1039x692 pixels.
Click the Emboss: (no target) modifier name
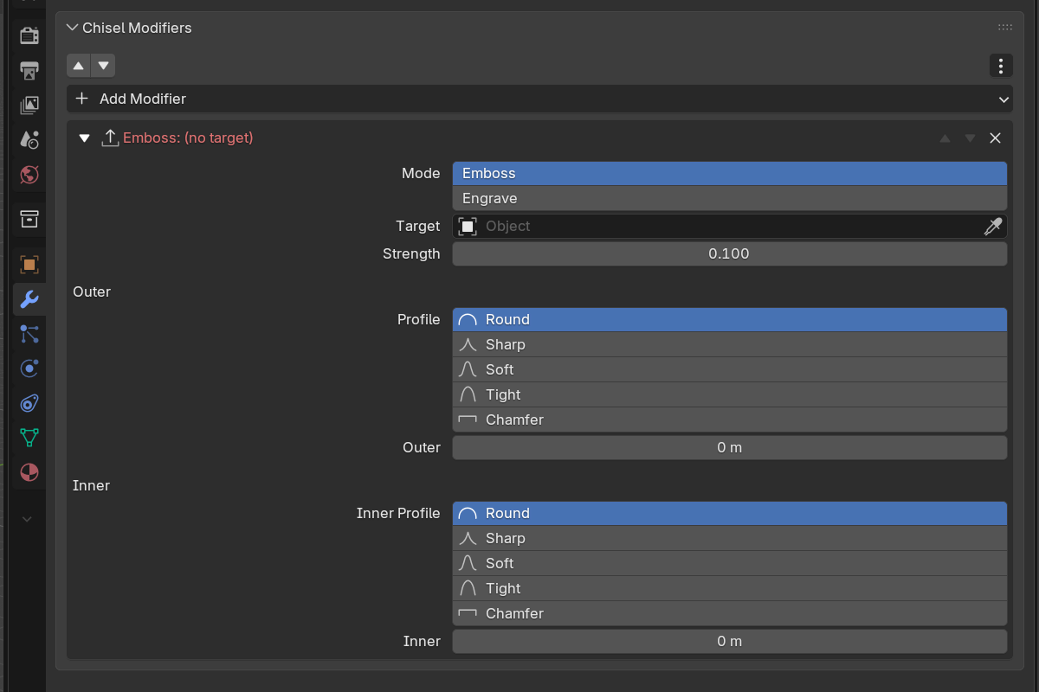pyautogui.click(x=188, y=138)
